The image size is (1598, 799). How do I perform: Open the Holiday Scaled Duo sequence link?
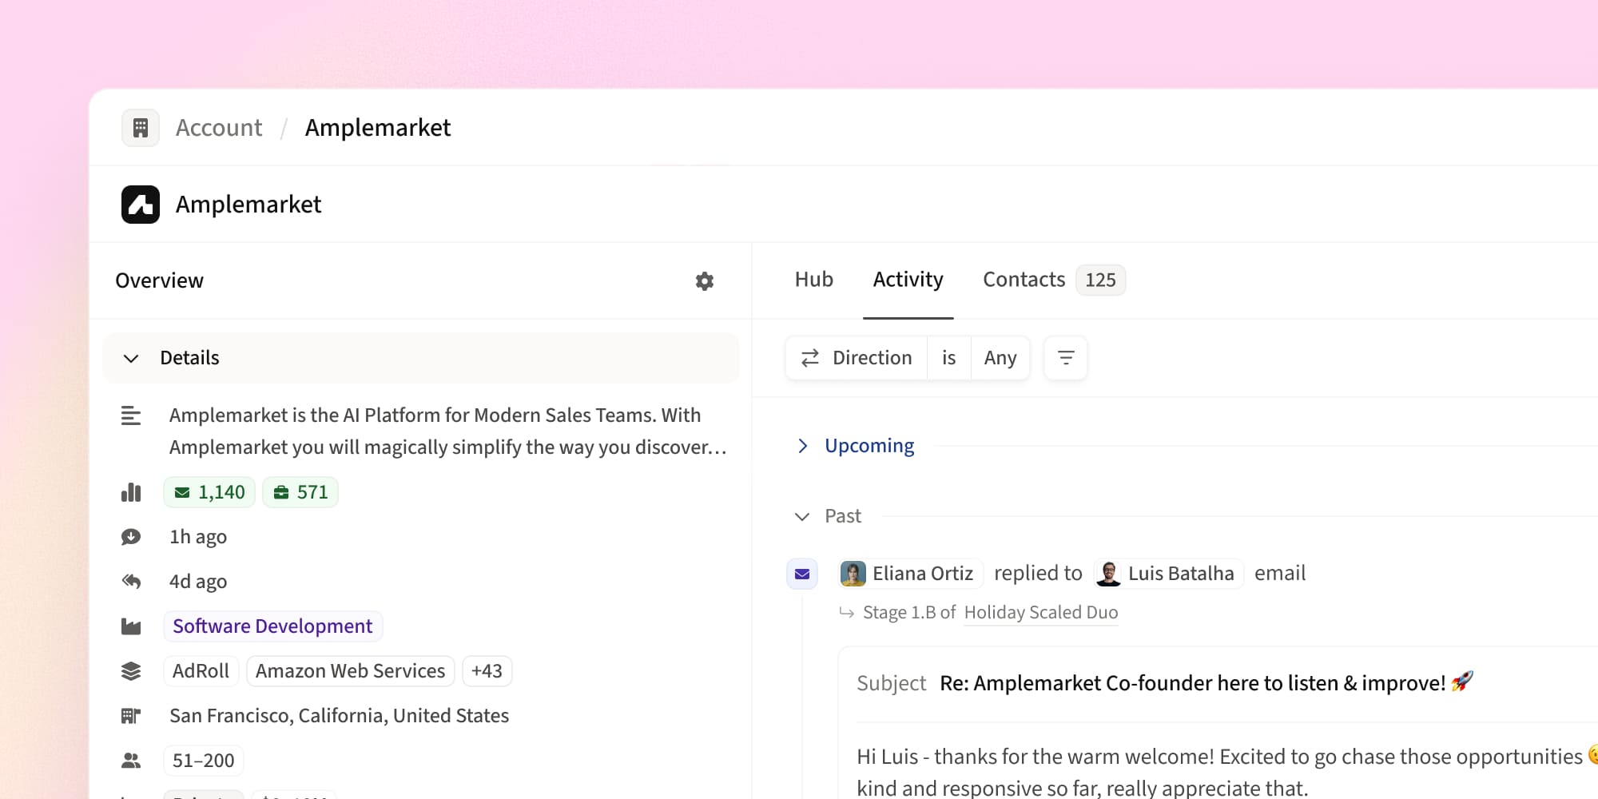(1041, 613)
